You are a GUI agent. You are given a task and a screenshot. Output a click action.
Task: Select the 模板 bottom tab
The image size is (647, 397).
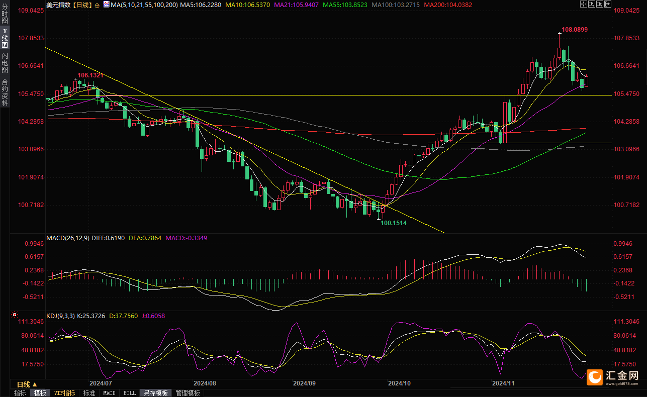click(40, 393)
